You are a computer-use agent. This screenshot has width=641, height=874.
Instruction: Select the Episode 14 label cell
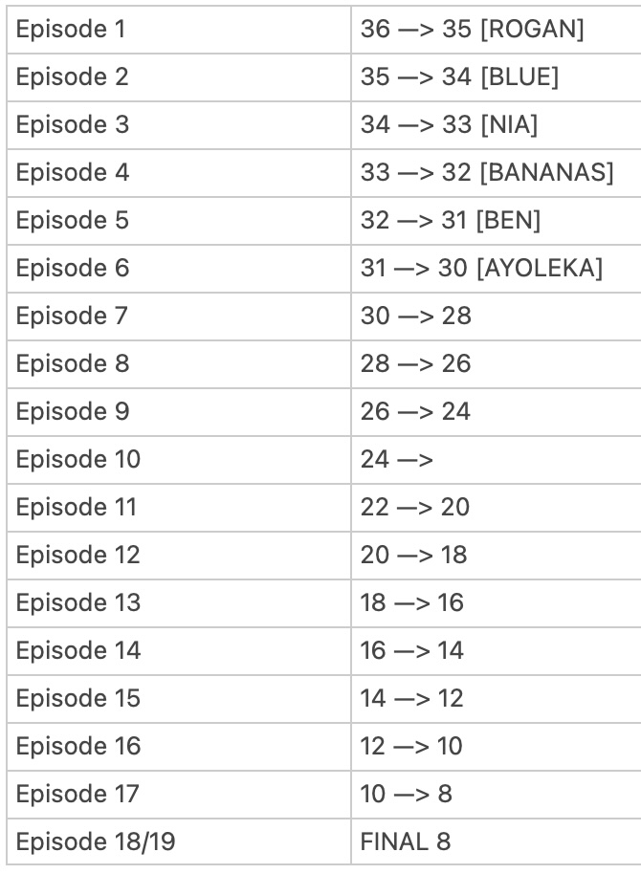pyautogui.click(x=179, y=651)
